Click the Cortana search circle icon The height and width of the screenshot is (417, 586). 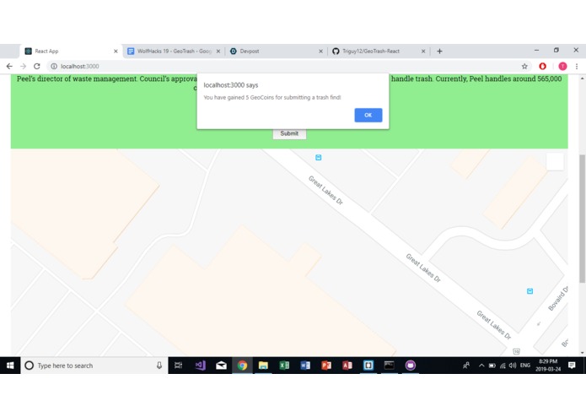(x=29, y=366)
